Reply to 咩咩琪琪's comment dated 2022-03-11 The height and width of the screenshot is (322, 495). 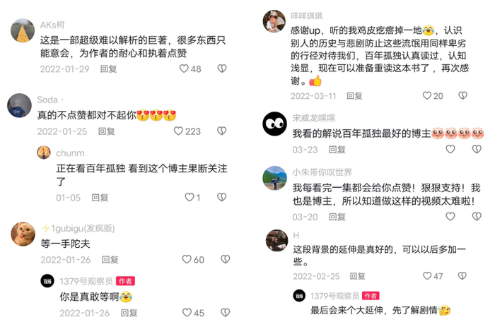(x=354, y=95)
